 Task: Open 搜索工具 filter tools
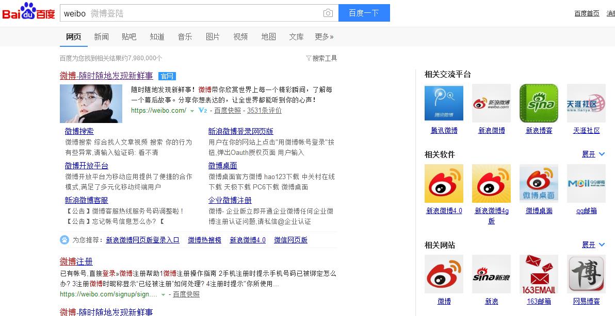click(325, 58)
